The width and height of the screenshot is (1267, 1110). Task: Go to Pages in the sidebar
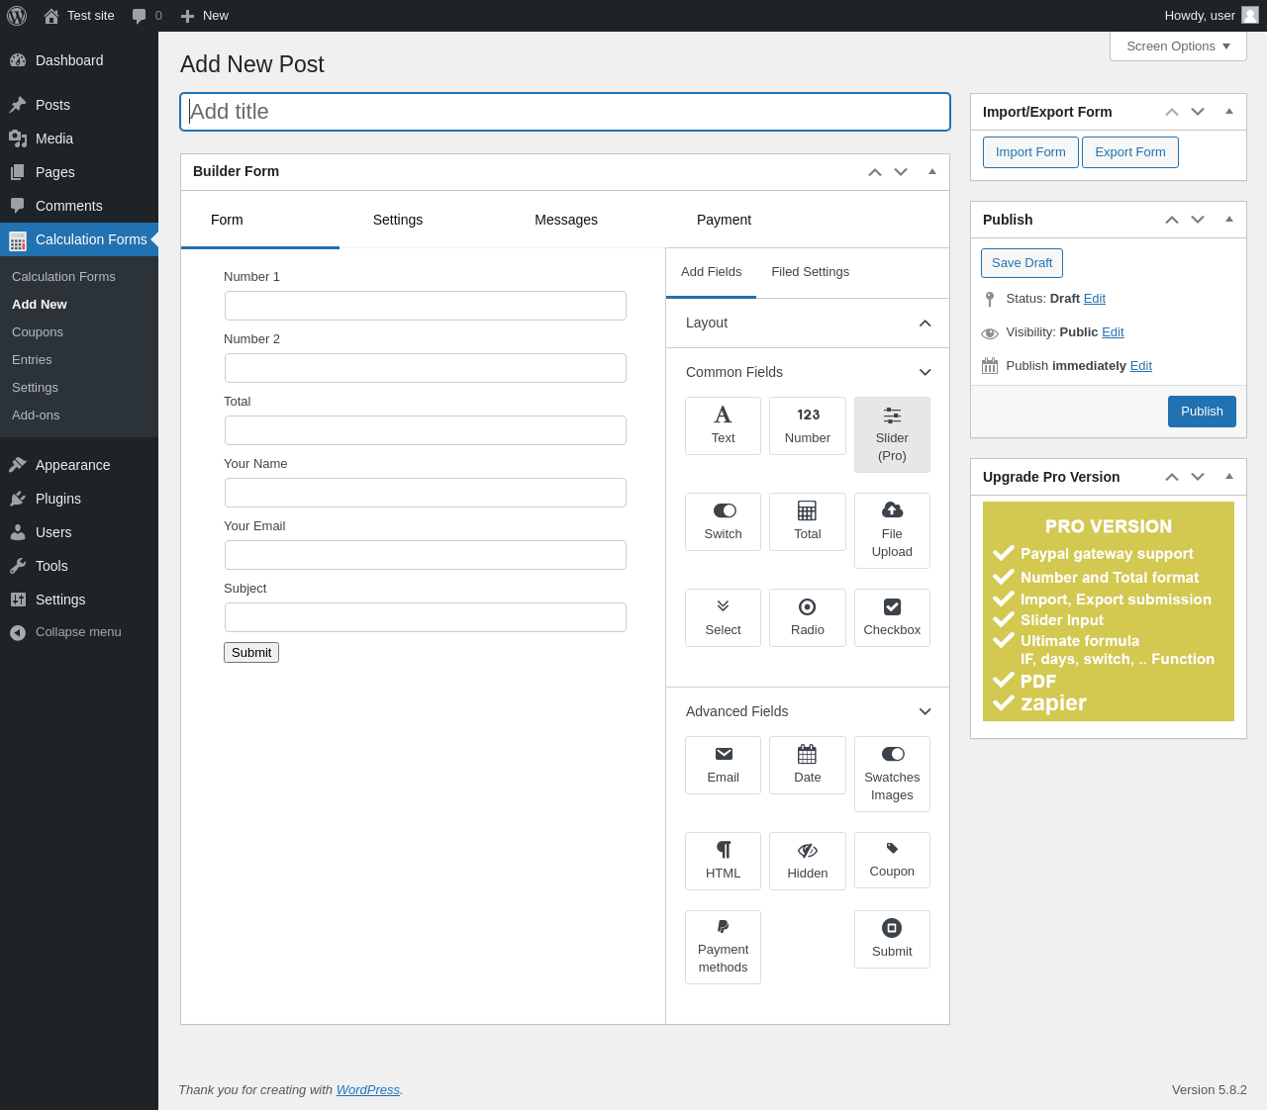pos(79,172)
